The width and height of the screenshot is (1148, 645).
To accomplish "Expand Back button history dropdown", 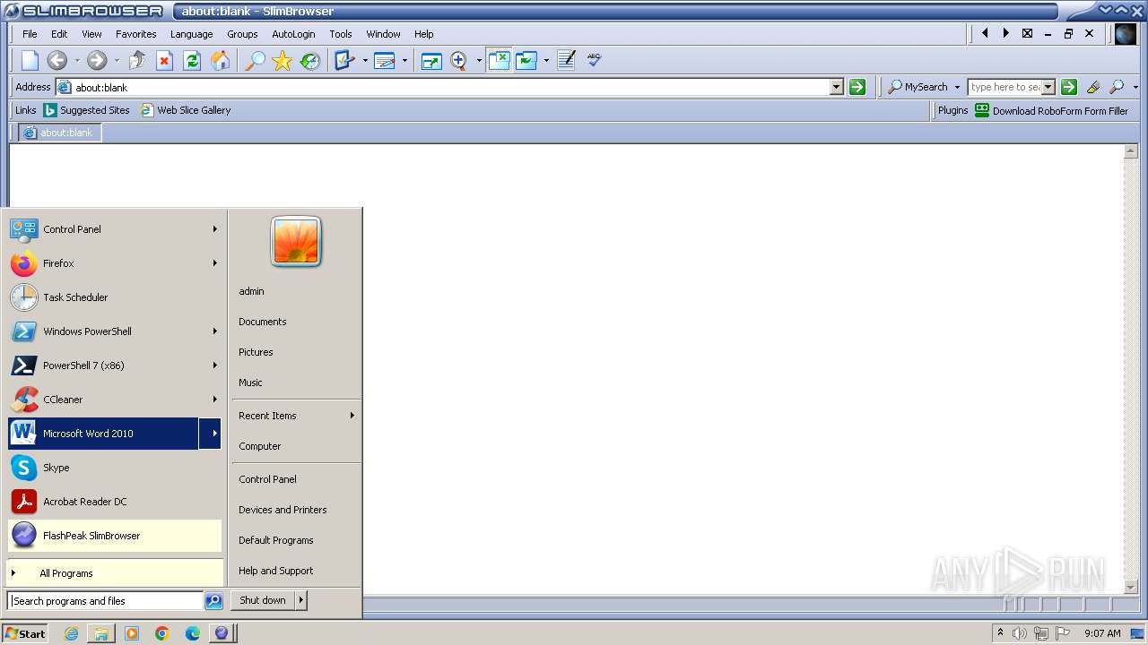I will [77, 61].
